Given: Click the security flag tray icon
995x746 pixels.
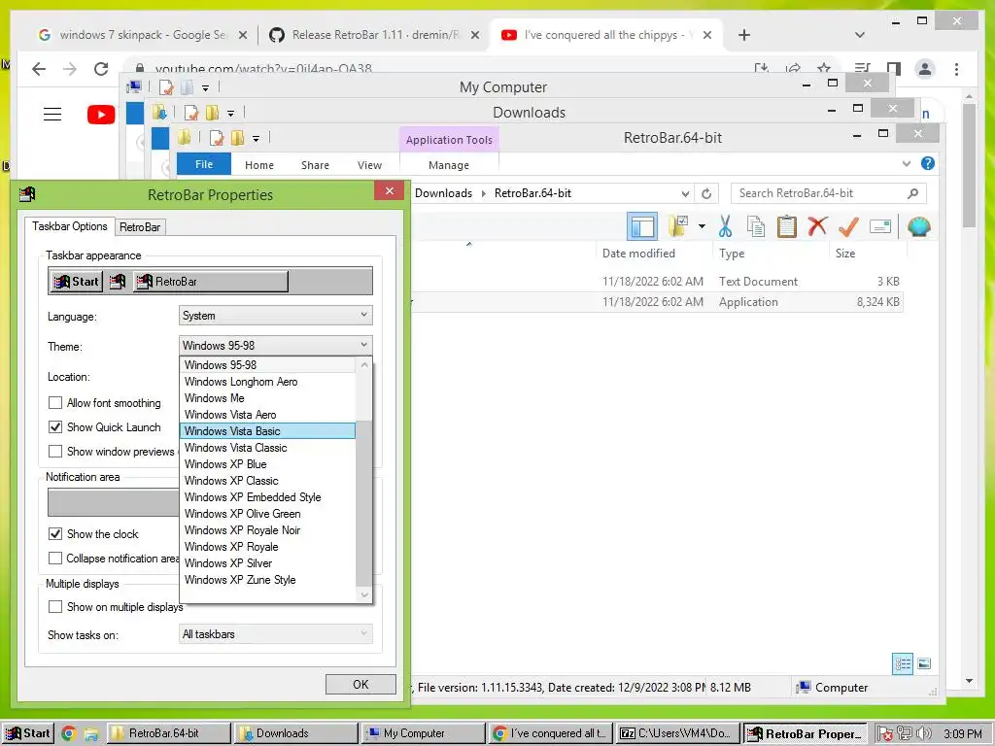Looking at the screenshot, I should pos(884,734).
